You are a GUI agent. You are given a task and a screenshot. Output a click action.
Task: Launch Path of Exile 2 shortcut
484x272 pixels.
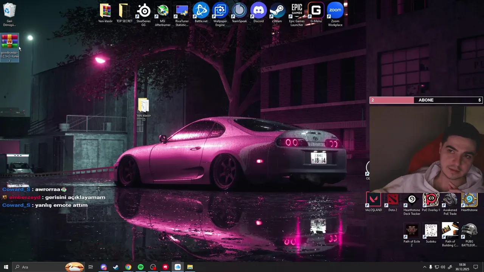412,235
